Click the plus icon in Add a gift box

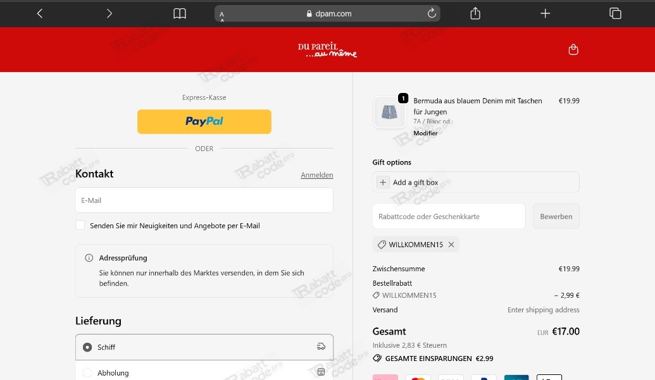[382, 181]
